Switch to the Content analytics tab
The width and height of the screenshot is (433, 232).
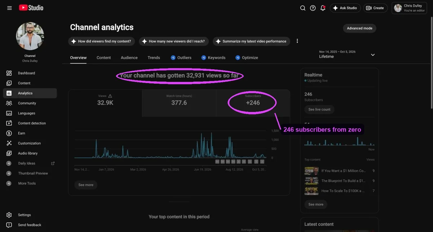click(x=104, y=58)
